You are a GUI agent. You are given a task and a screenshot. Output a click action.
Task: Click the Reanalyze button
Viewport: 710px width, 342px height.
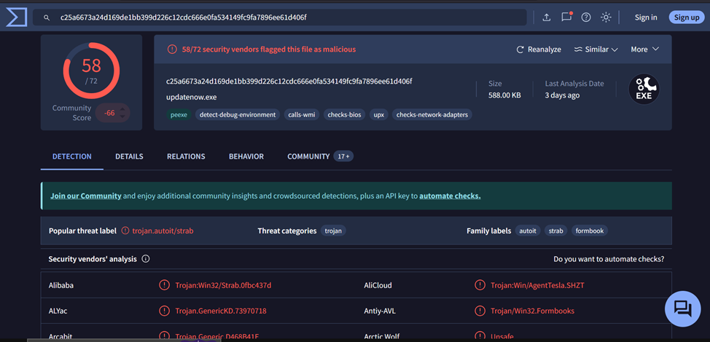[x=539, y=49]
